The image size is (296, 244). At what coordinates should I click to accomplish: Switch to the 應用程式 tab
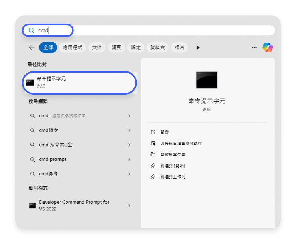click(72, 47)
